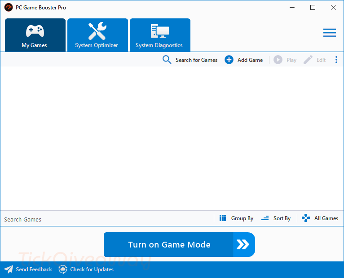Image resolution: width=344 pixels, height=278 pixels.
Task: Switch to the System Diagnostics tab
Action: tap(160, 35)
